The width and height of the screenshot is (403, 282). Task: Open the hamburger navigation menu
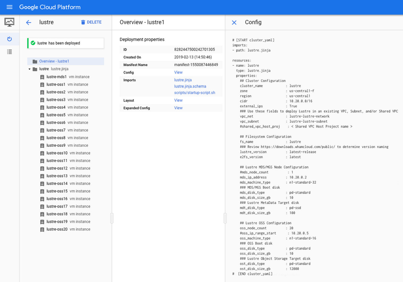pyautogui.click(x=10, y=7)
